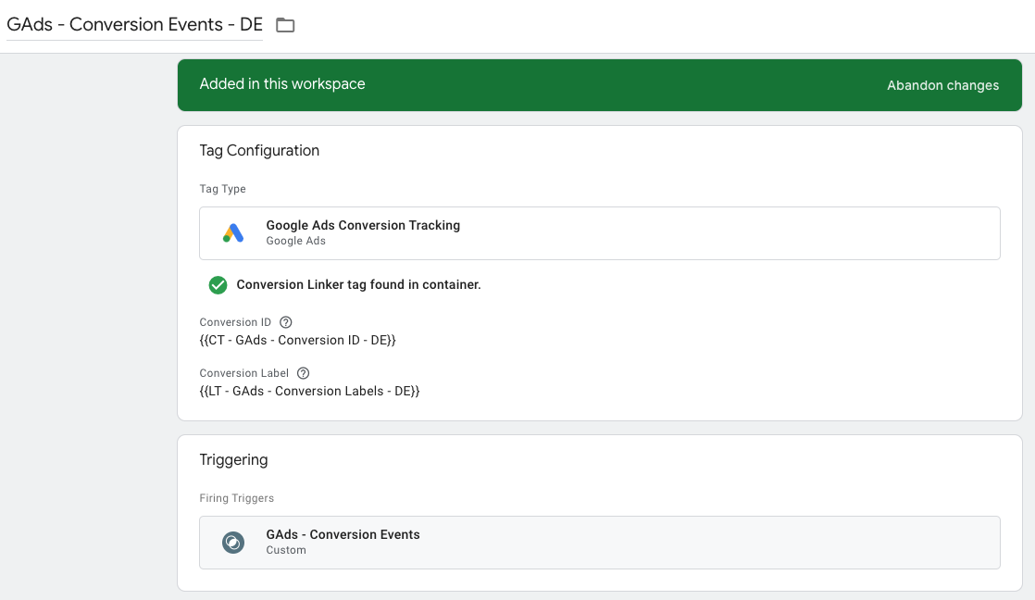1035x600 pixels.
Task: Open help icon beside Conversion Label
Action: pyautogui.click(x=303, y=373)
